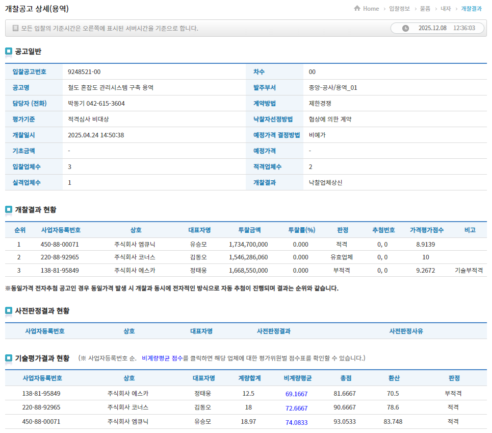Click converted score 78.6
492x433 pixels.
coord(393,407)
